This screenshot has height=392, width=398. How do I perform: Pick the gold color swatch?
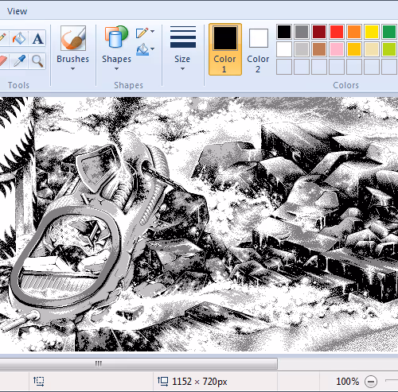pyautogui.click(x=354, y=49)
